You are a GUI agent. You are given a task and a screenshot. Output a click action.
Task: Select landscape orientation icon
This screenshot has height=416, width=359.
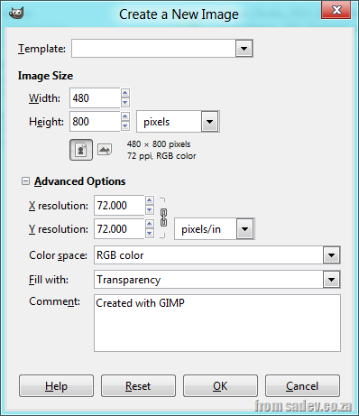(x=105, y=150)
